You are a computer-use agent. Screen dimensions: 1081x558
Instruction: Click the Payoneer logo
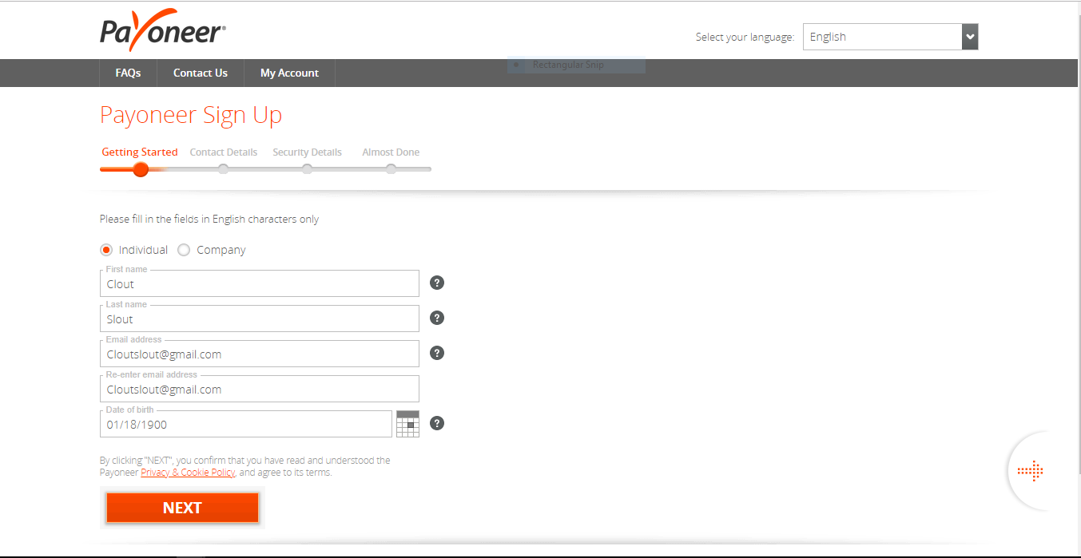163,30
